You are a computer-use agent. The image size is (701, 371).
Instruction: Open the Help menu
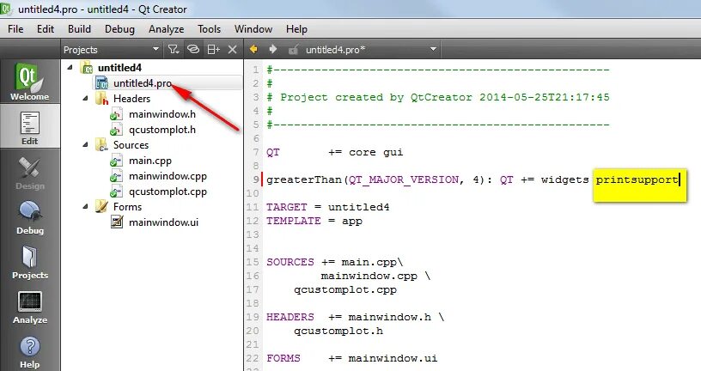pos(296,29)
